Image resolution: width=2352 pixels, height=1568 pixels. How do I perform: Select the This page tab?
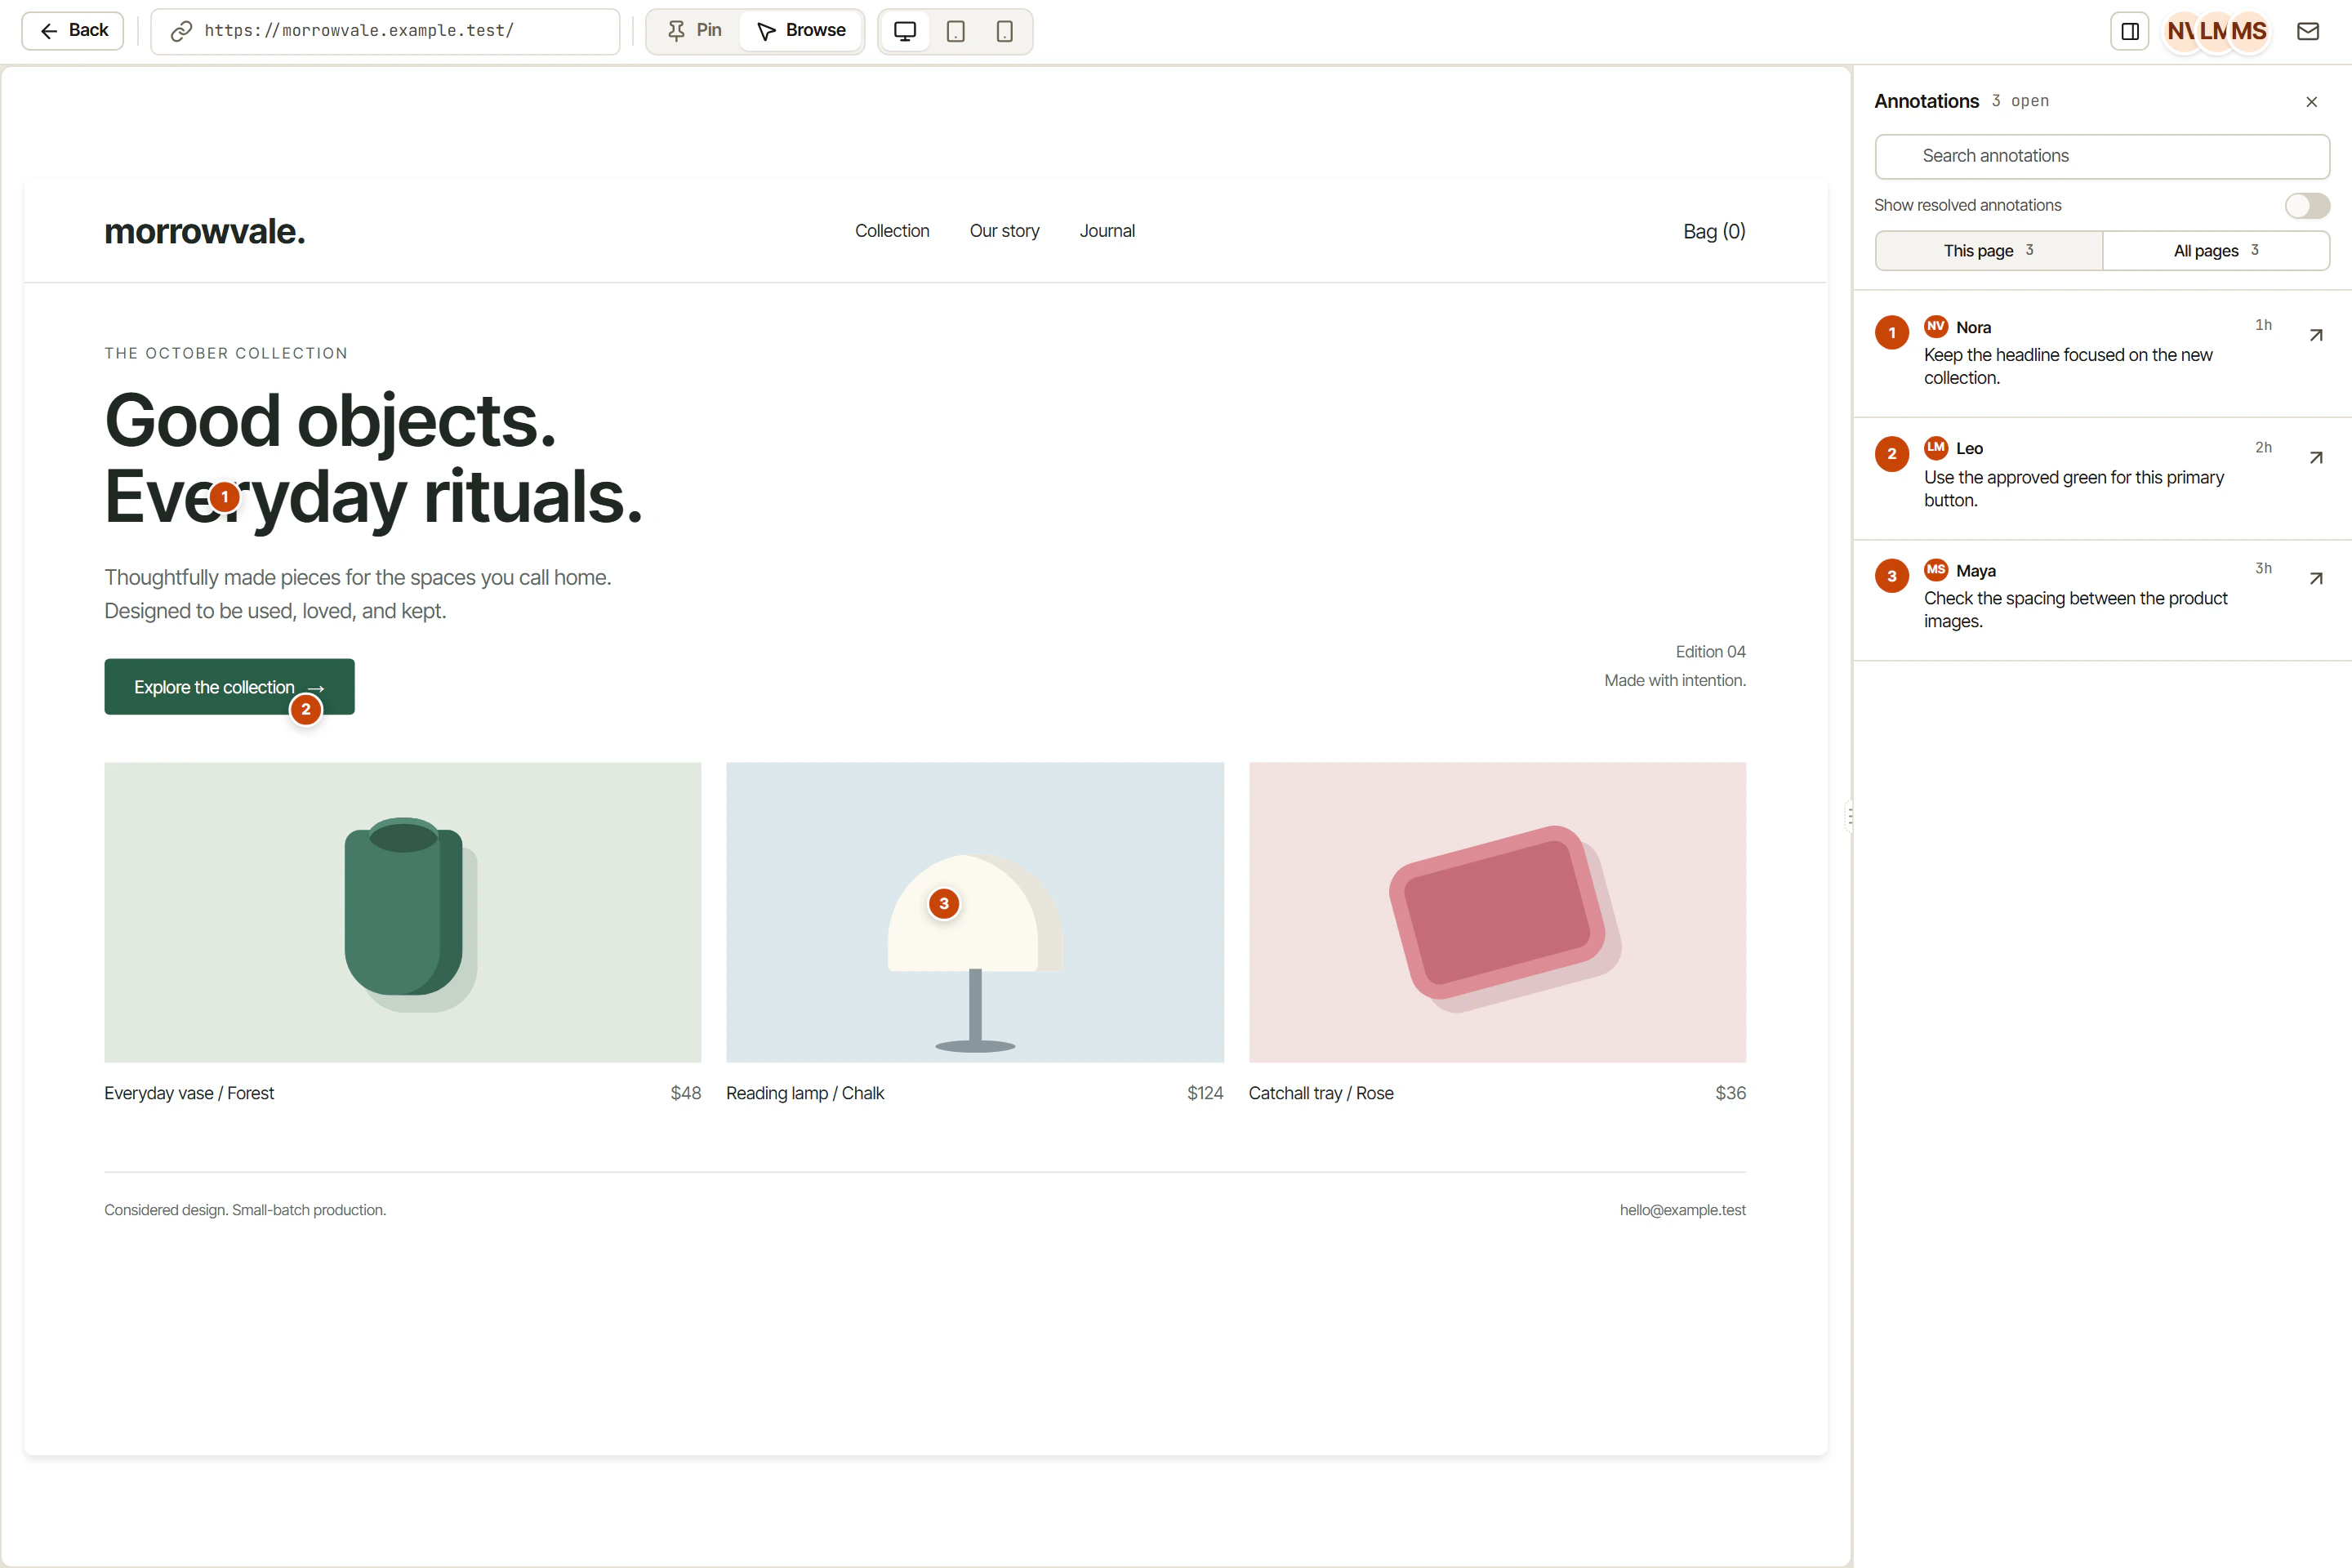[x=1988, y=250]
